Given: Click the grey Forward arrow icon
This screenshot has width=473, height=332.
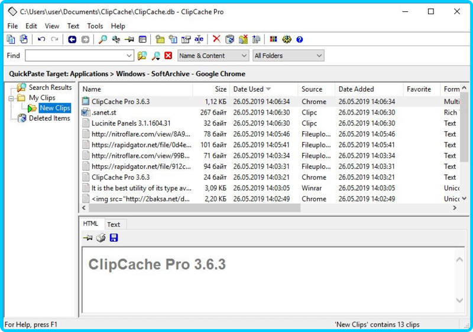Looking at the screenshot, I should point(85,40).
